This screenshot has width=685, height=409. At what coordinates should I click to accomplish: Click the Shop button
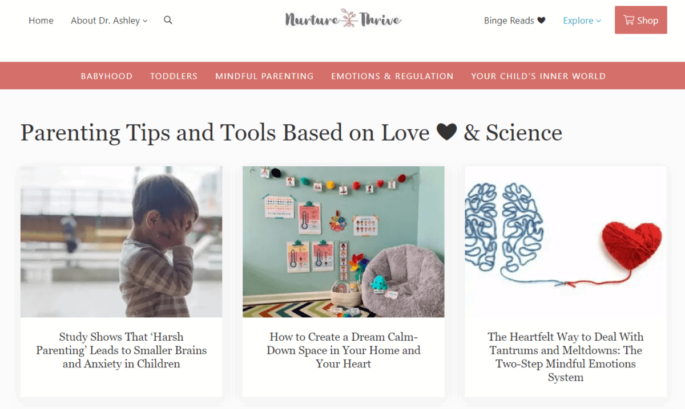coord(640,20)
